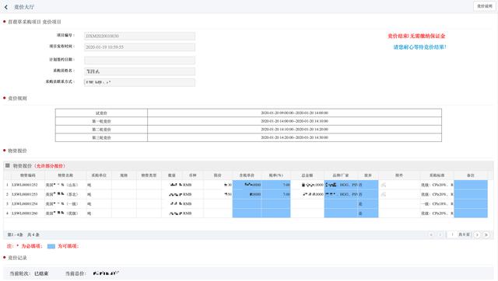Click the grid icon next to 物资报价 panel title
The height and width of the screenshot is (281, 498).
click(x=7, y=165)
